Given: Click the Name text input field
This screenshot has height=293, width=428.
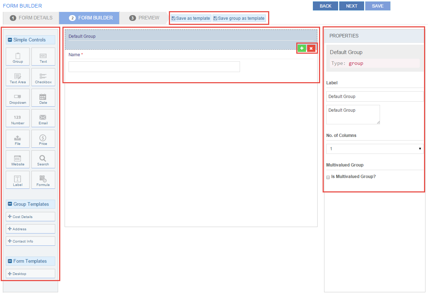Looking at the screenshot, I should click(x=154, y=67).
